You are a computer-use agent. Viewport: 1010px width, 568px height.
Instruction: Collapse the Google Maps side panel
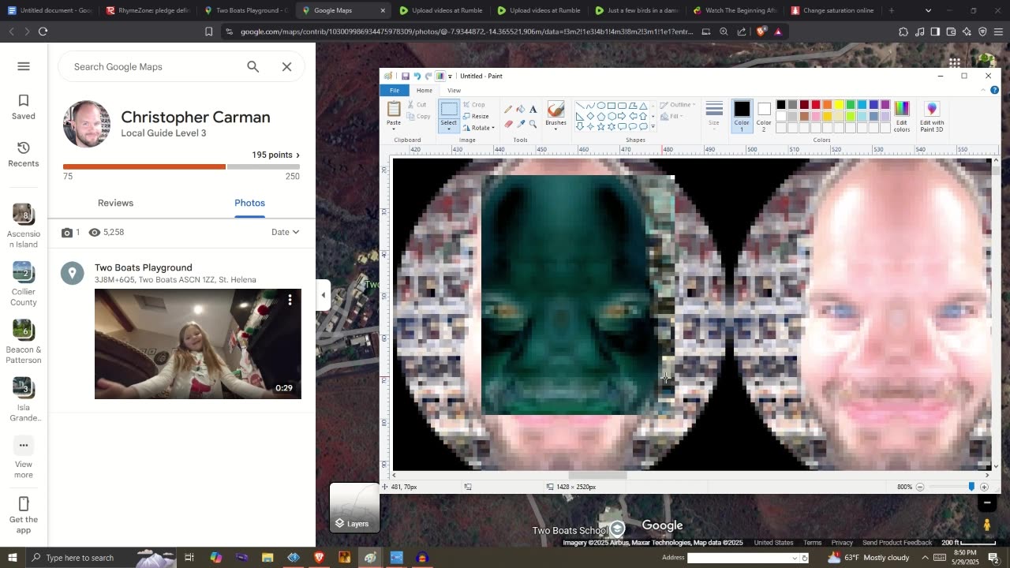[x=323, y=296]
